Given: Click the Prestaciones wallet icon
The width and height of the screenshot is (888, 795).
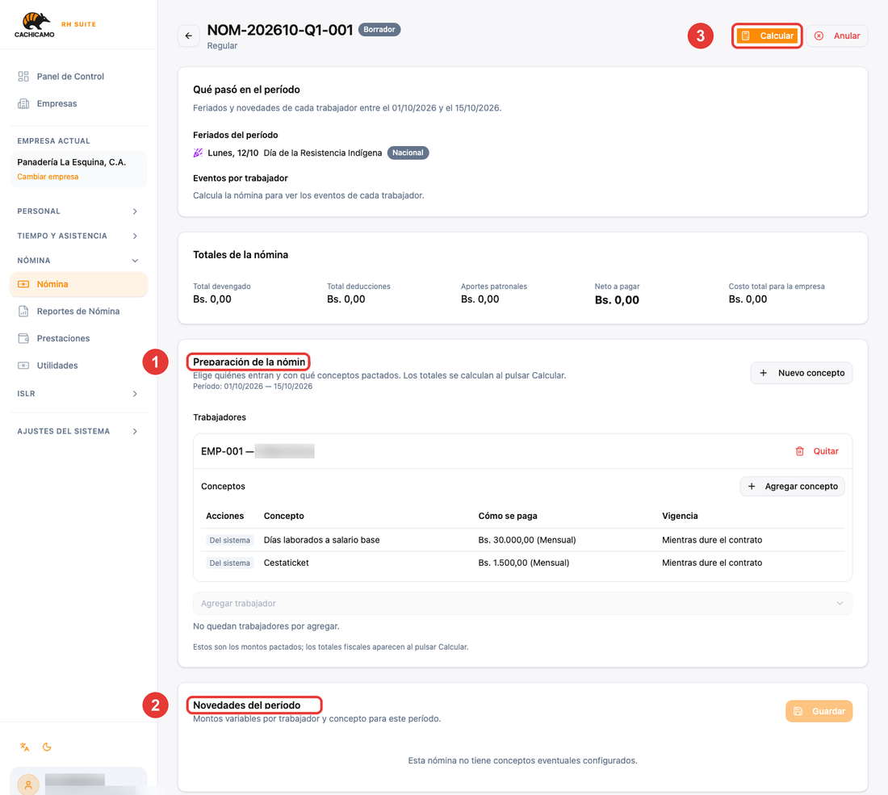Looking at the screenshot, I should tap(23, 339).
